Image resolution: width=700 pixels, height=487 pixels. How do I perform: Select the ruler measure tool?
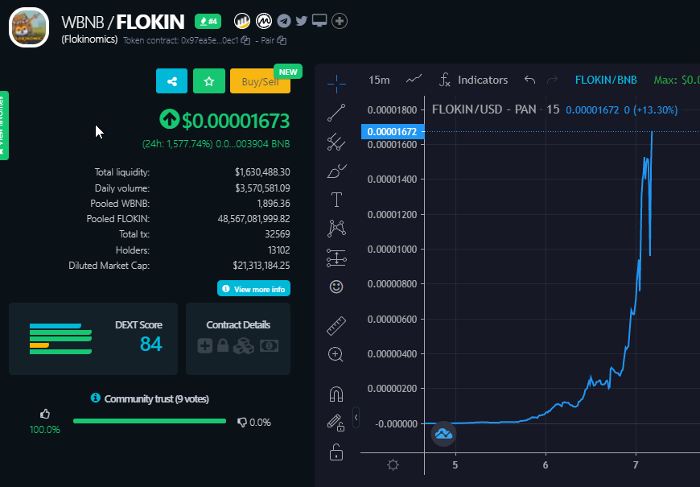336,326
